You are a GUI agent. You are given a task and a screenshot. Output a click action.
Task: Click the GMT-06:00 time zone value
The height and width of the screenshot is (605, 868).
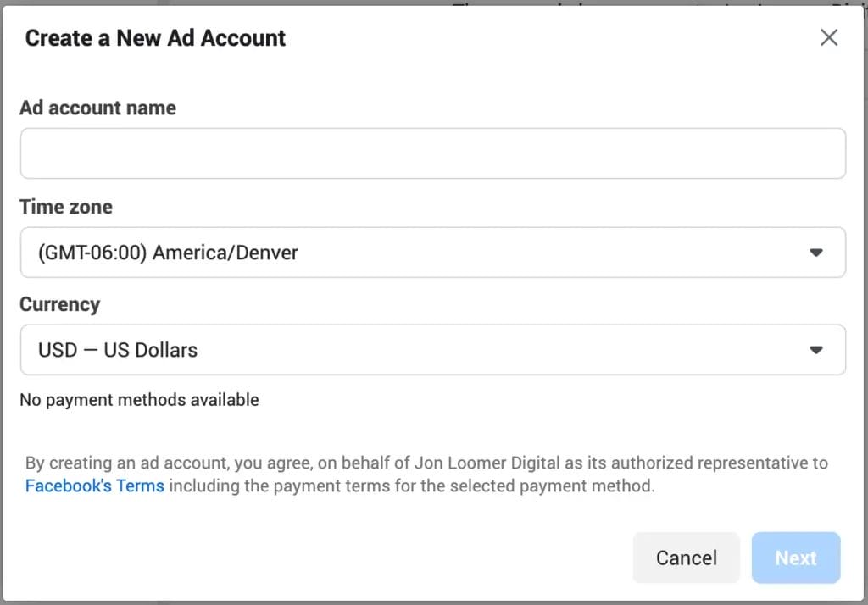(x=168, y=252)
